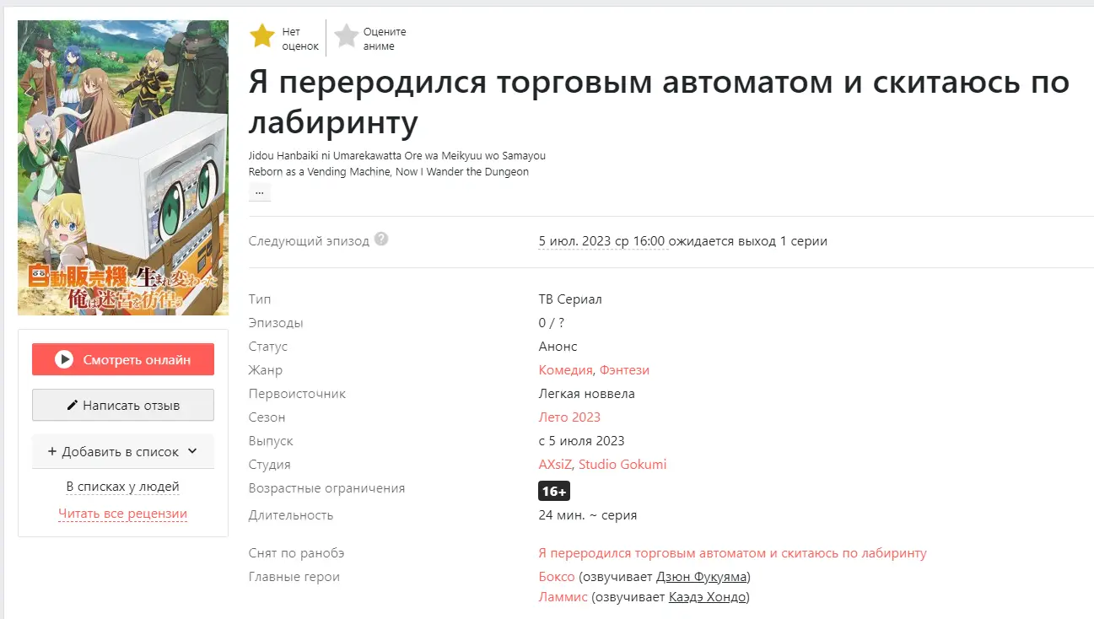Click the '24 мин. ~ серия' duration value

[587, 515]
